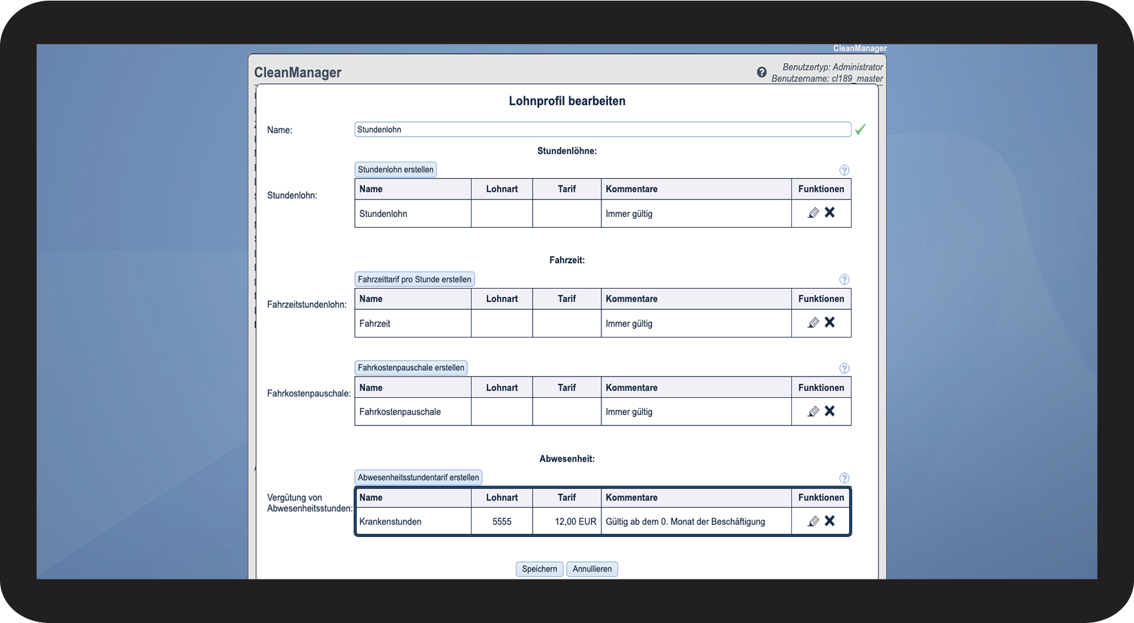Edit the Krankenstunden row with pencil icon
Screen dimensions: 1134x623
pyautogui.click(x=813, y=521)
